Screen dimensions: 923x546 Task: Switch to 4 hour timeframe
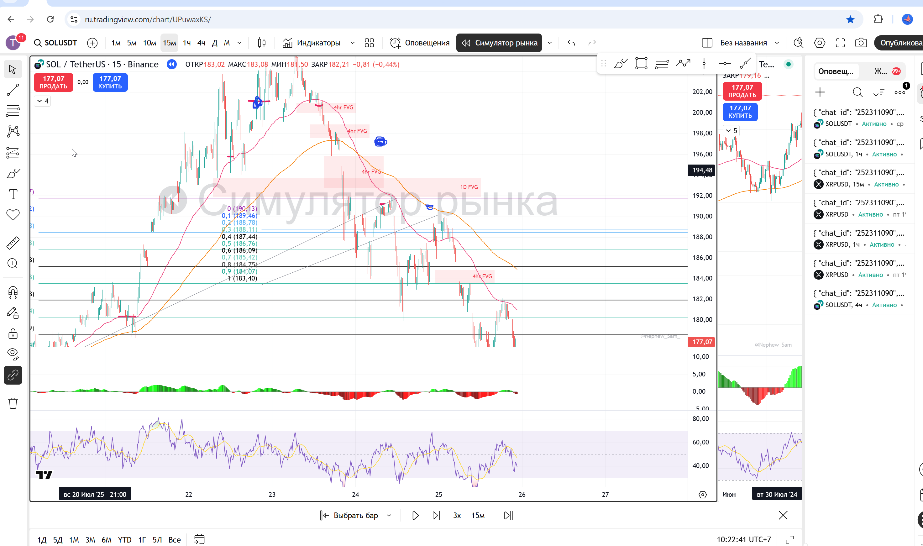(201, 43)
